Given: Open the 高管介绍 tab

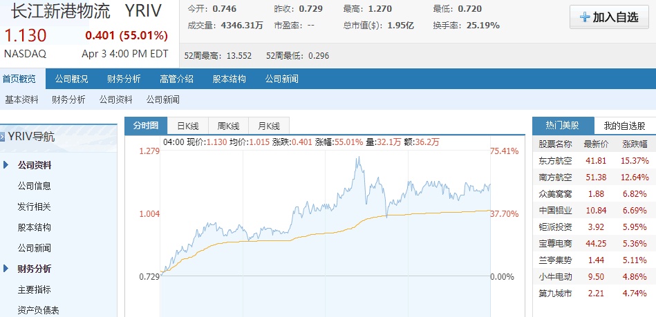Looking at the screenshot, I should coord(176,79).
